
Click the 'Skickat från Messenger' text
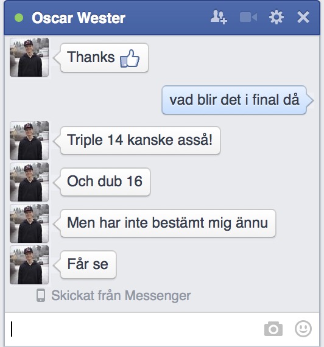pos(121,295)
